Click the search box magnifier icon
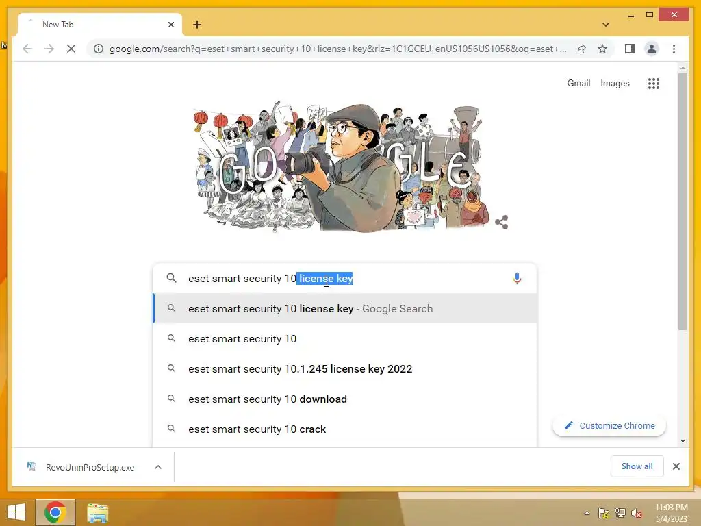Viewport: 701px width, 526px height. tap(171, 278)
